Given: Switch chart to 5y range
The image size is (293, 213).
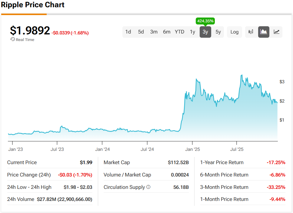Looking at the screenshot, I should tap(218, 32).
